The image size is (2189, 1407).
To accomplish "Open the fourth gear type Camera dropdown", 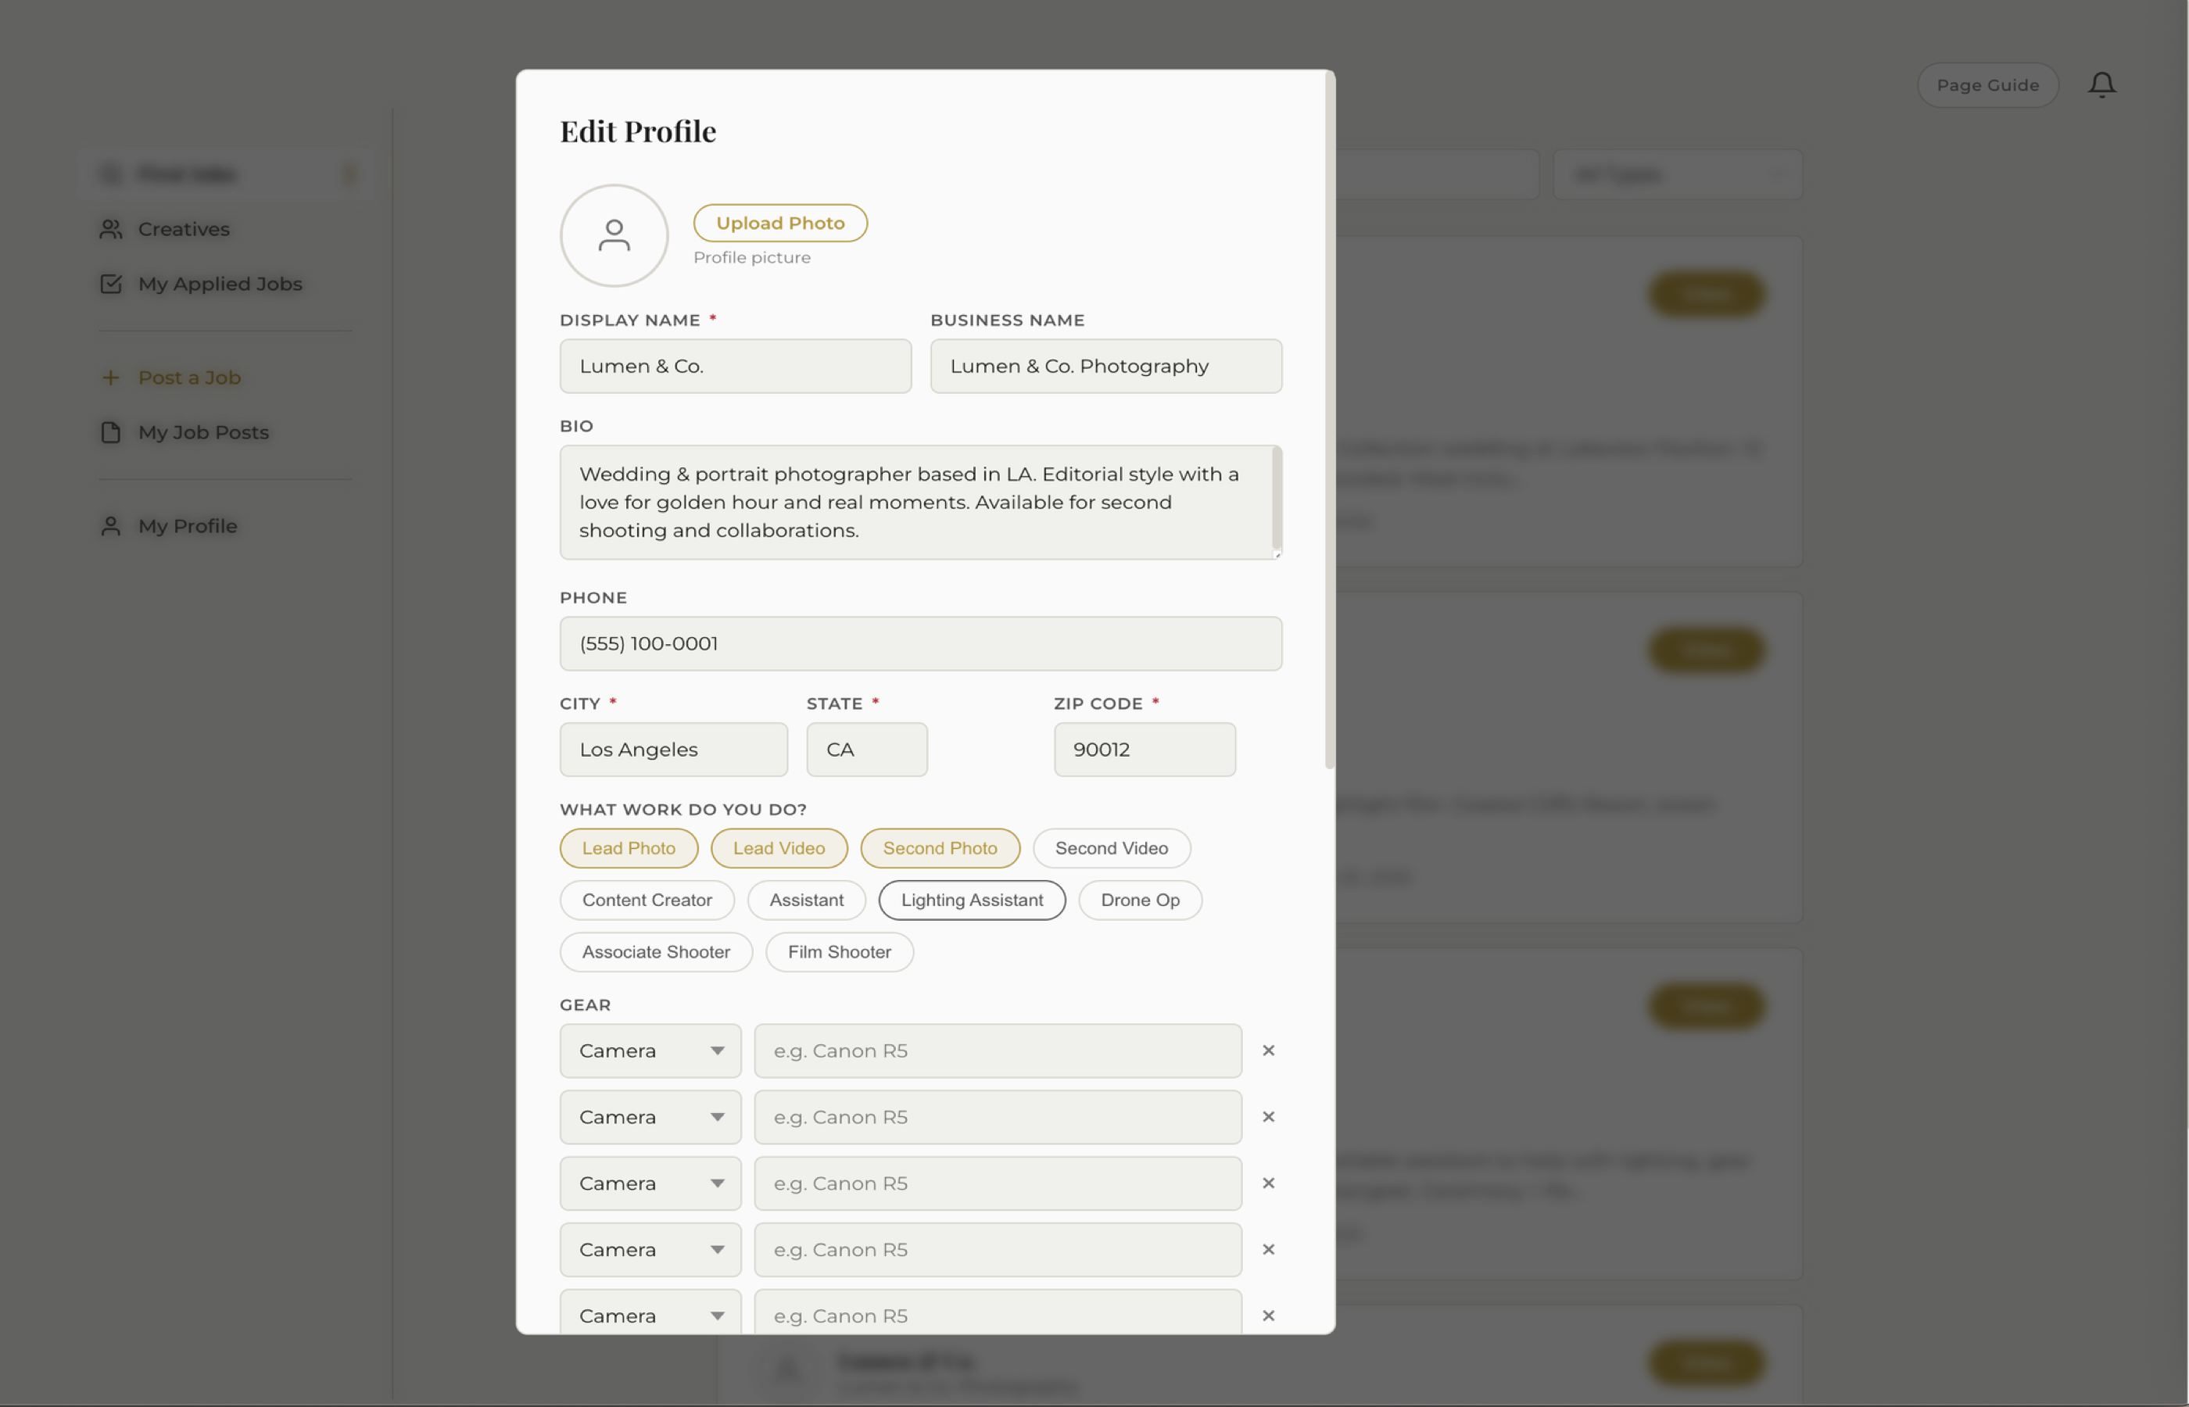I will click(650, 1250).
